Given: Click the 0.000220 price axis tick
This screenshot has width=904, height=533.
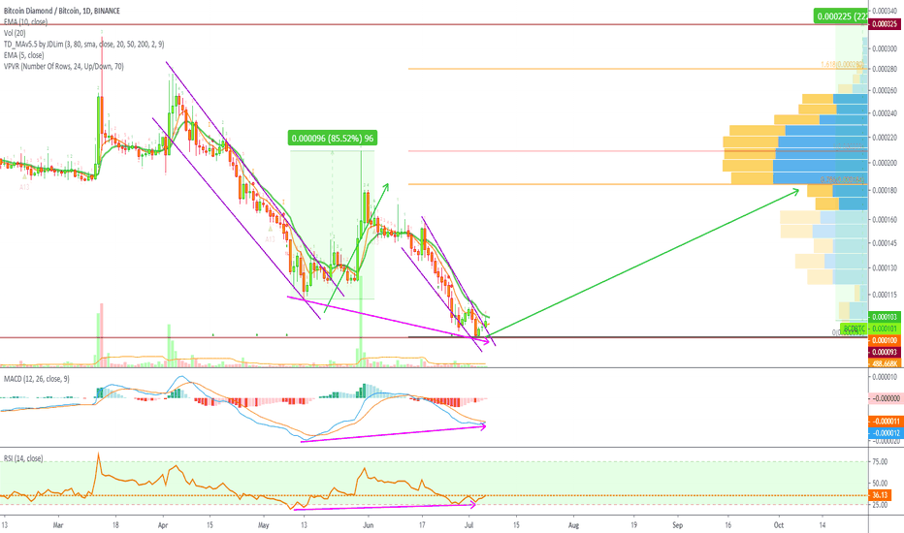Looking at the screenshot, I should [885, 138].
